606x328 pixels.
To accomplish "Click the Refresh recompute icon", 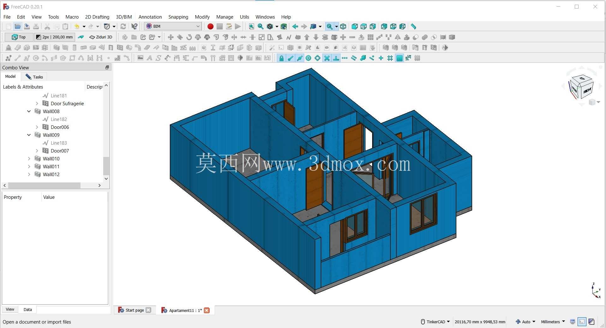I will tap(123, 26).
